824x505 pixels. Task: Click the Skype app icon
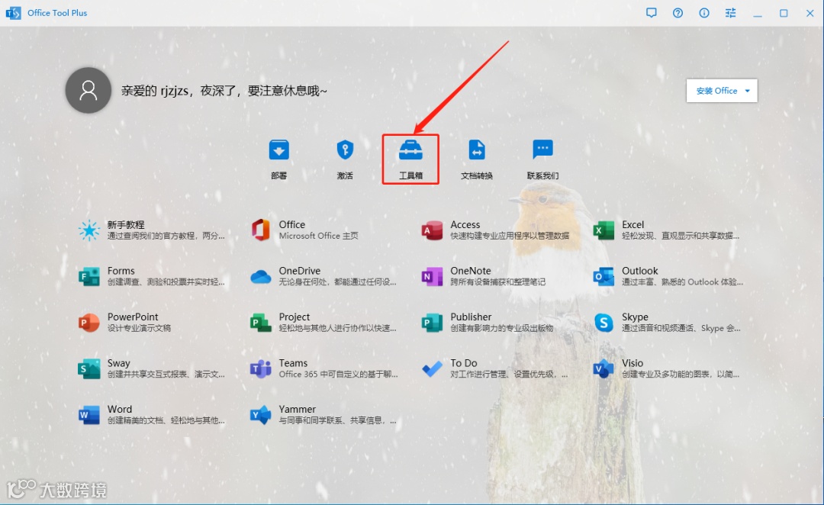[604, 323]
